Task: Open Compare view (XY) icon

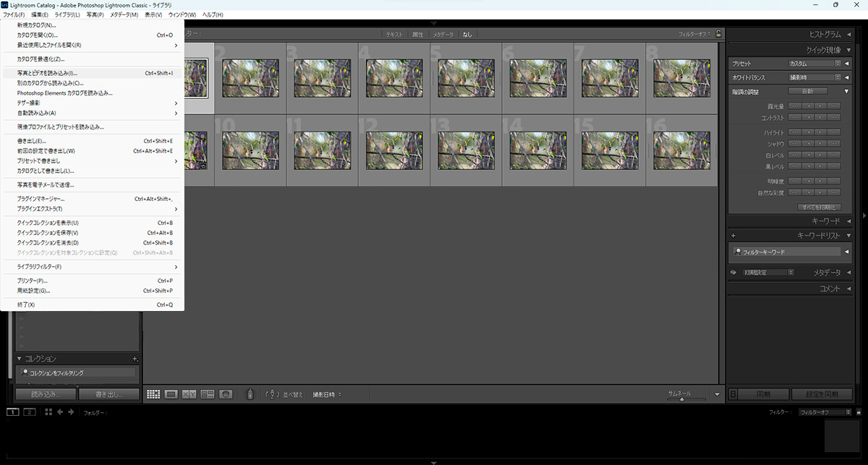Action: [x=190, y=394]
